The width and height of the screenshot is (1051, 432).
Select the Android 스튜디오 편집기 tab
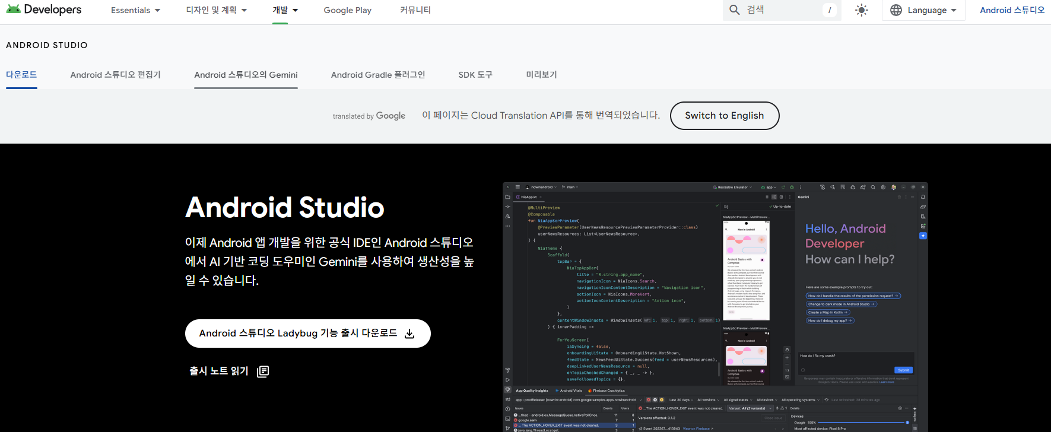[x=115, y=75]
